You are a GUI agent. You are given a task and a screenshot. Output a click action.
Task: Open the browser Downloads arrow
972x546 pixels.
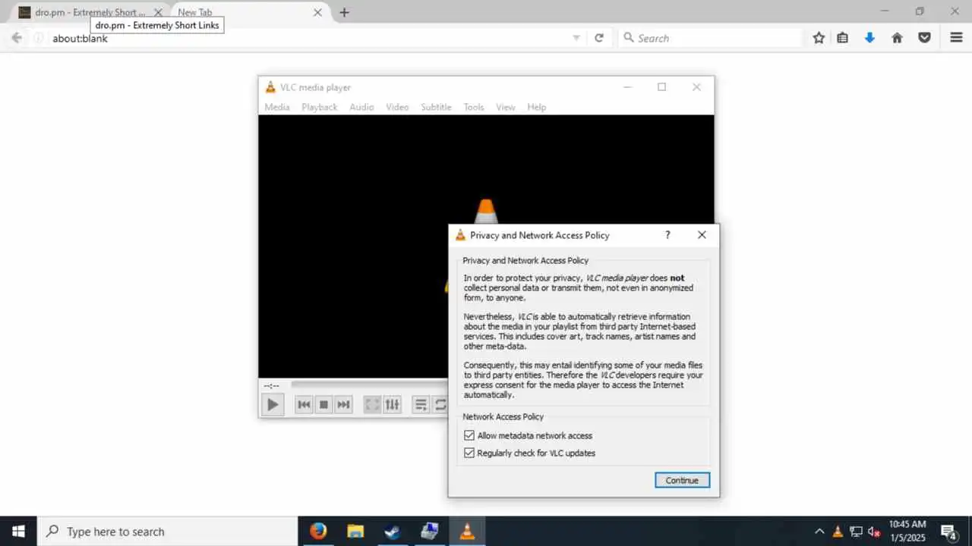click(869, 38)
